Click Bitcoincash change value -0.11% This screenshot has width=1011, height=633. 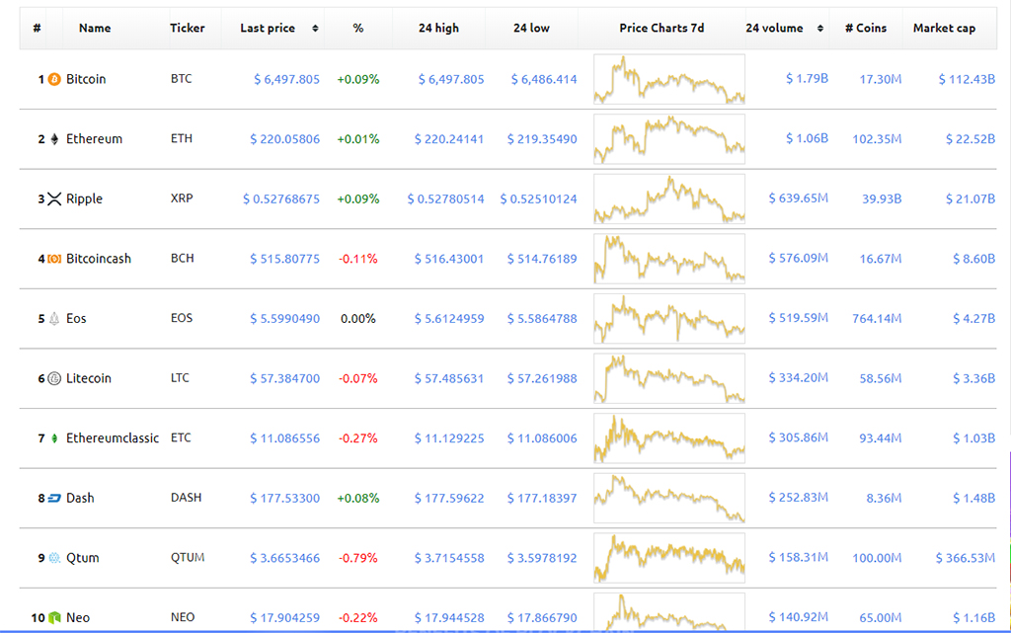(357, 259)
